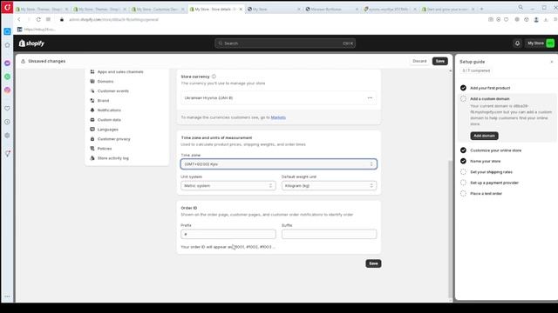
Task: Click the Shopify logo
Action: (x=31, y=43)
